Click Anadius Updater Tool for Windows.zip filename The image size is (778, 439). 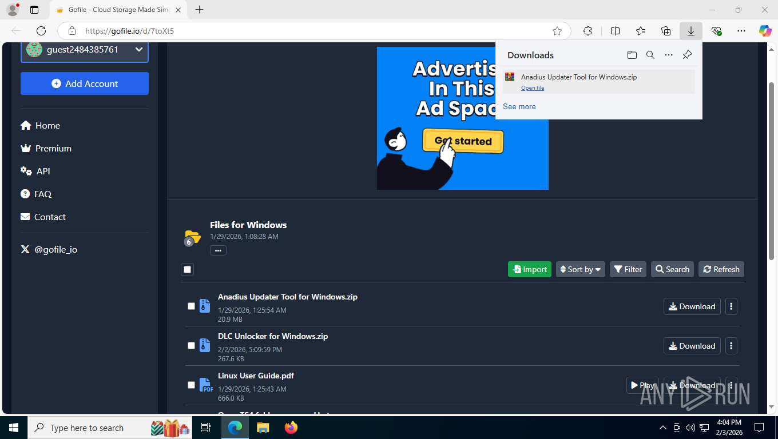tap(288, 297)
